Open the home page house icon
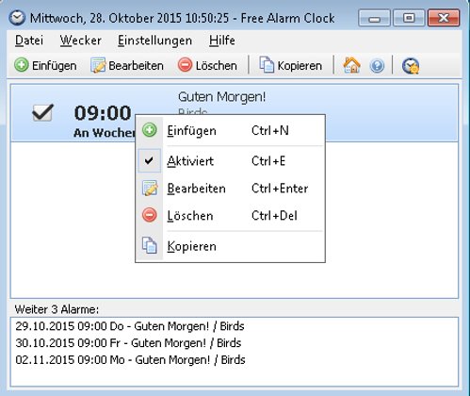This screenshot has height=396, width=470. 351,65
